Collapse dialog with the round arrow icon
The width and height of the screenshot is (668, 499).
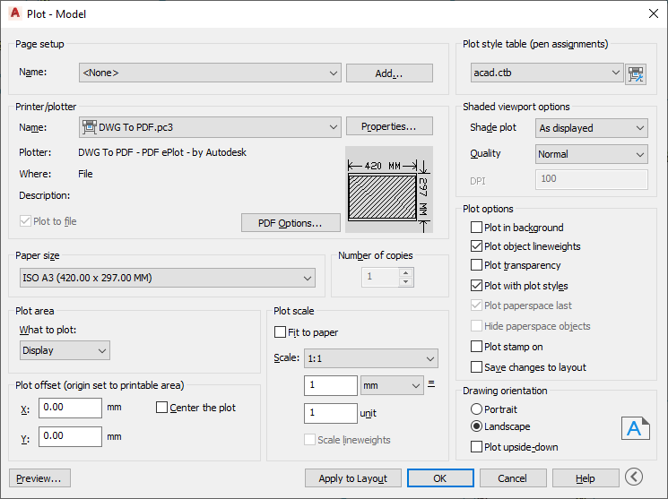pos(634,477)
